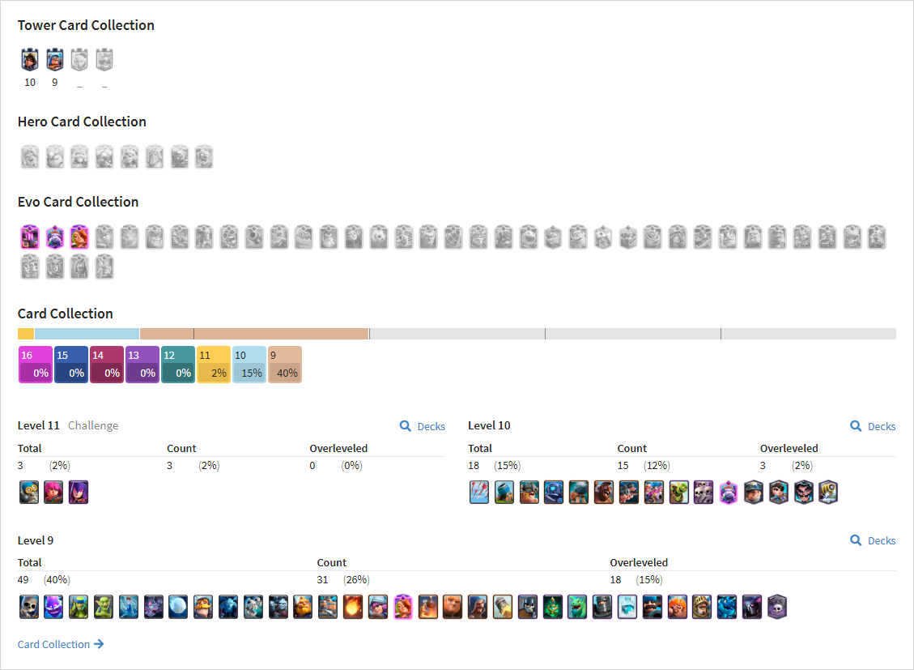Image resolution: width=914 pixels, height=670 pixels.
Task: Click the Tower Princess tower card icon
Action: tap(30, 59)
